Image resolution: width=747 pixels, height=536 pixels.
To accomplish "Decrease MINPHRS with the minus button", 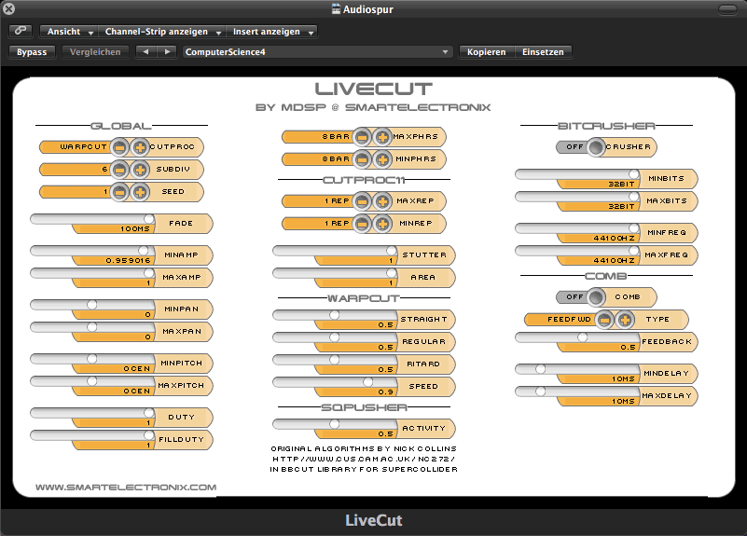I will click(362, 159).
